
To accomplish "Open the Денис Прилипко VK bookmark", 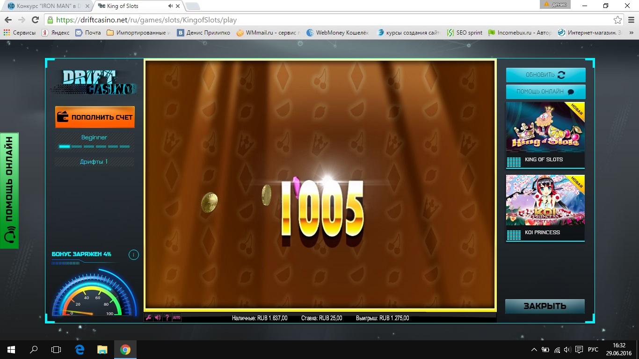I will 203,33.
